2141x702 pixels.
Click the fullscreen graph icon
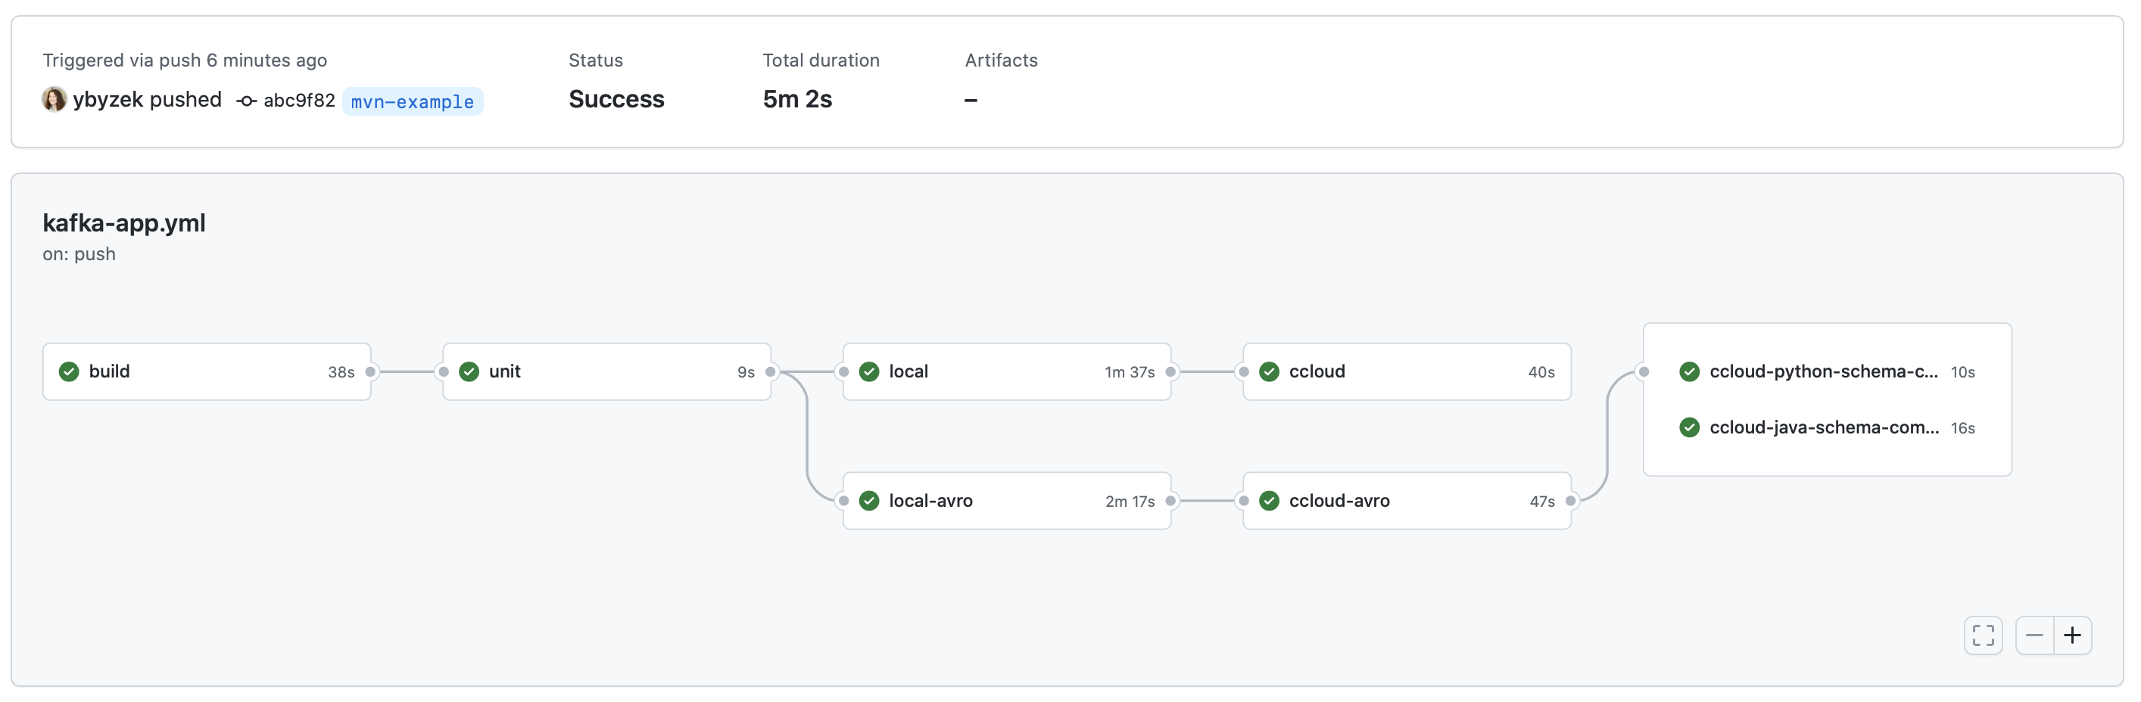click(x=1983, y=635)
